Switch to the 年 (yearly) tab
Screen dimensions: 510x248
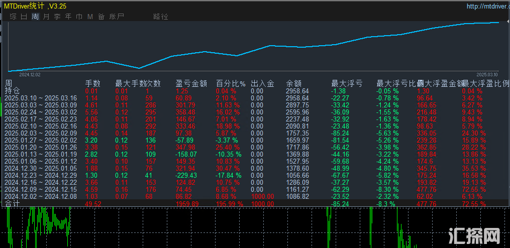[68, 17]
